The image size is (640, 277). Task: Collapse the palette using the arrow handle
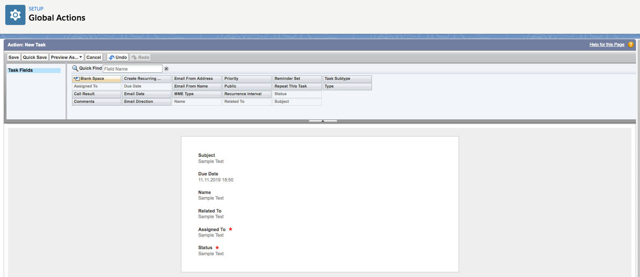[x=323, y=121]
